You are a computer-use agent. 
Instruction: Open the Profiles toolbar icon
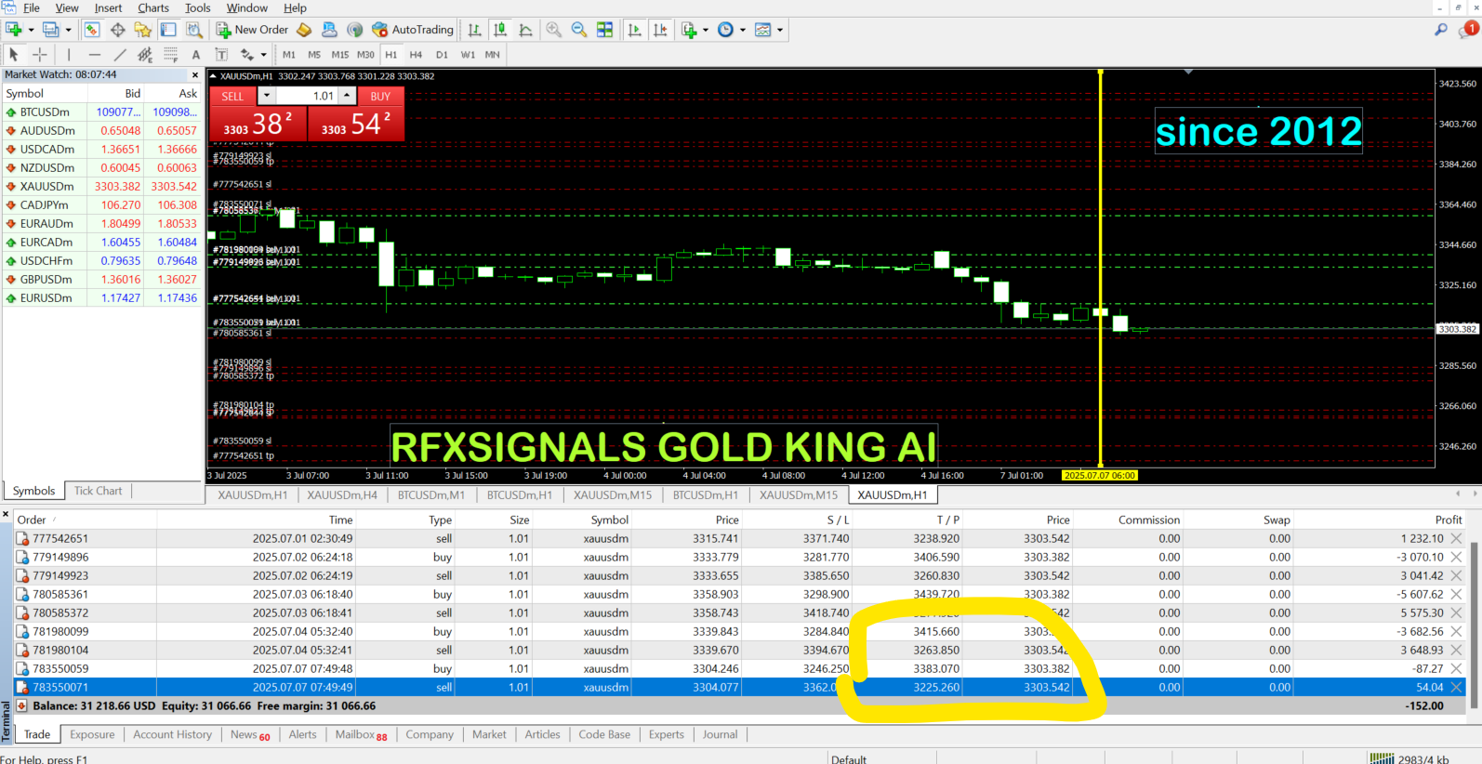point(51,30)
